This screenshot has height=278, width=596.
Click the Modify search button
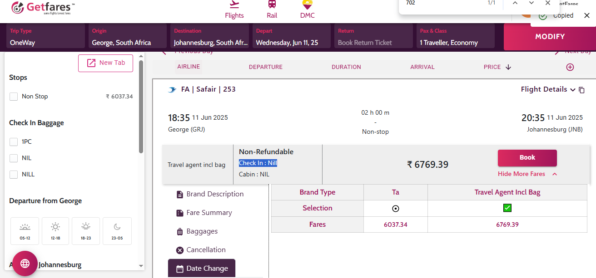(x=550, y=37)
